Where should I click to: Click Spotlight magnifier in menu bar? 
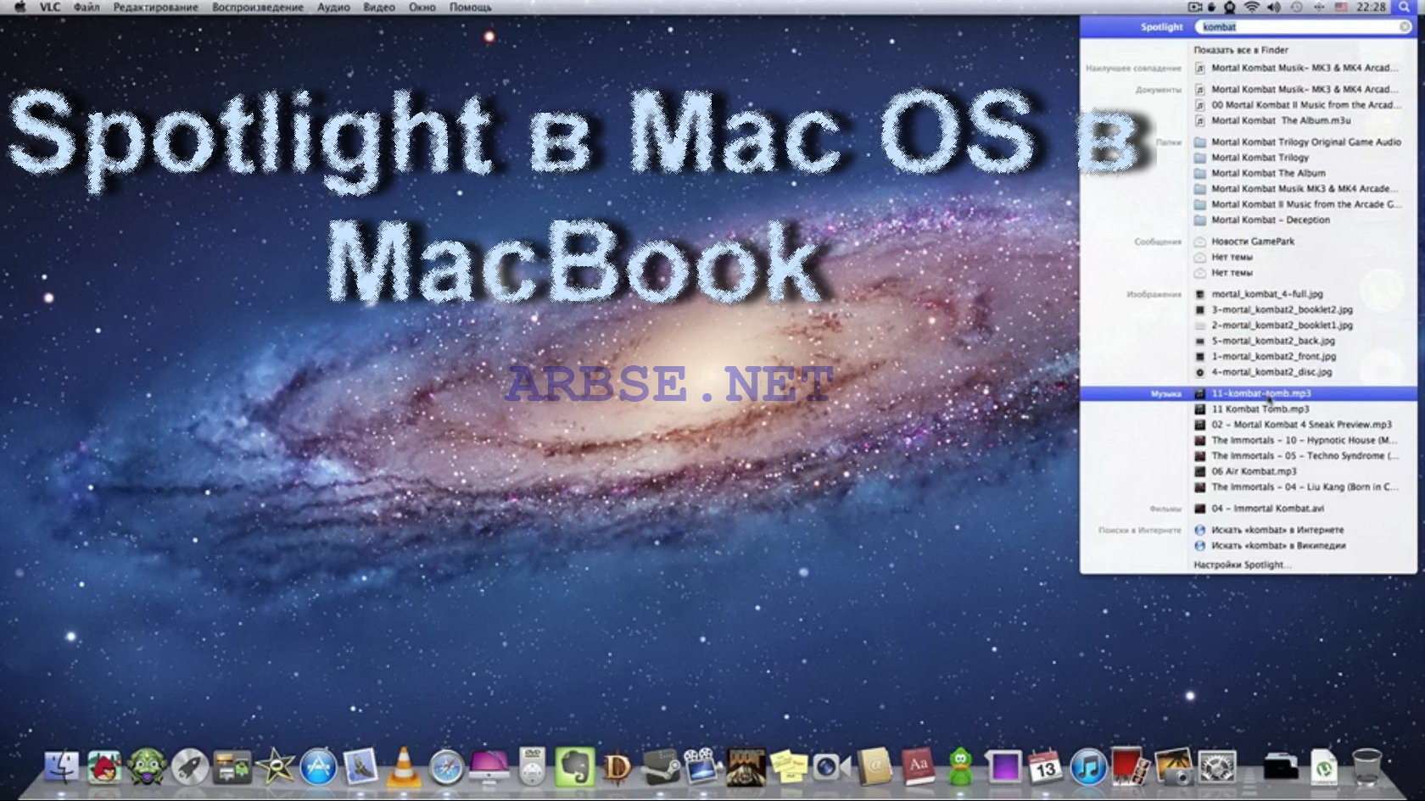(1405, 7)
